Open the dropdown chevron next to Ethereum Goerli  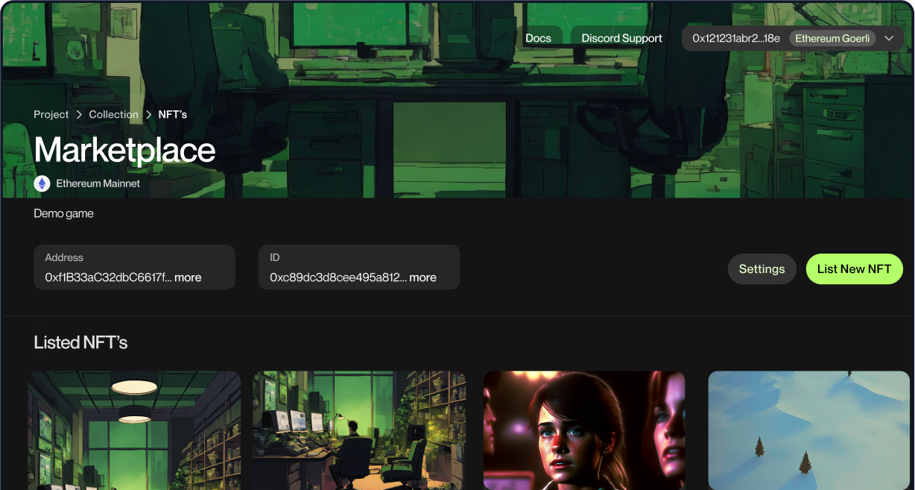pyautogui.click(x=889, y=38)
